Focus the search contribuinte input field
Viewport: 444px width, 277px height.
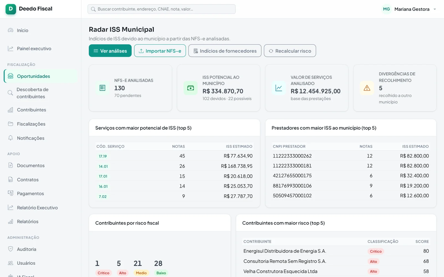tap(162, 9)
